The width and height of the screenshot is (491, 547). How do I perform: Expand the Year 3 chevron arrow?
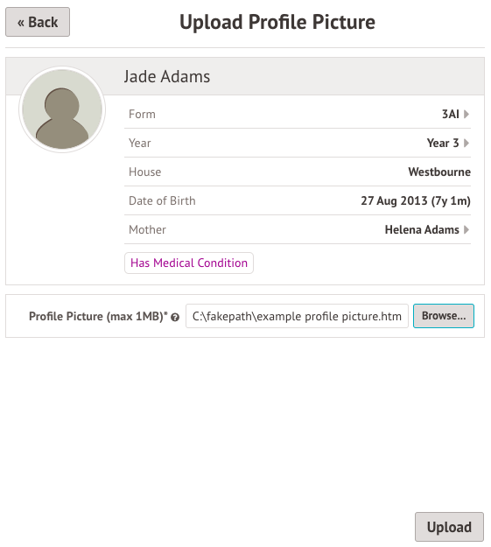466,143
